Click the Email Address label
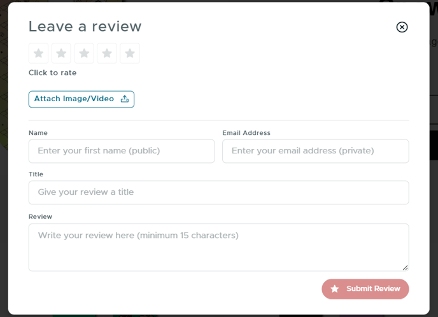The image size is (438, 317). click(246, 133)
